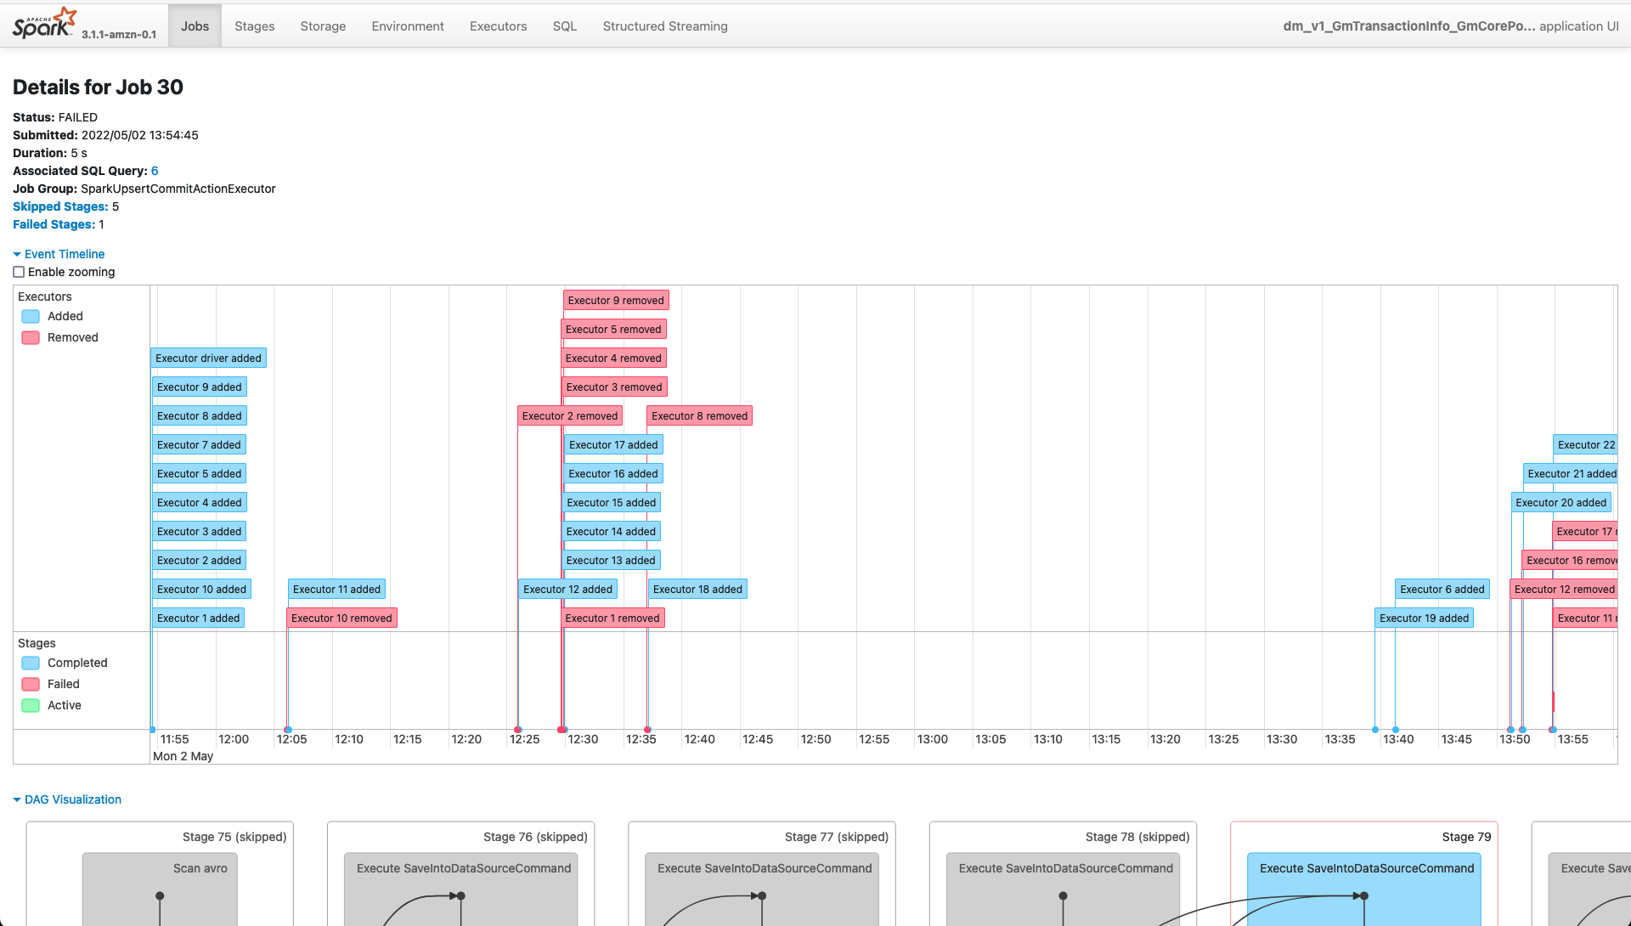The height and width of the screenshot is (926, 1631).
Task: Click the Failed stages red legend swatch
Action: [x=31, y=684]
